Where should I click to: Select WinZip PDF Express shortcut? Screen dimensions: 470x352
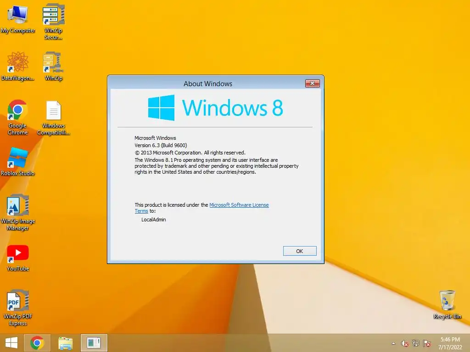(x=18, y=308)
